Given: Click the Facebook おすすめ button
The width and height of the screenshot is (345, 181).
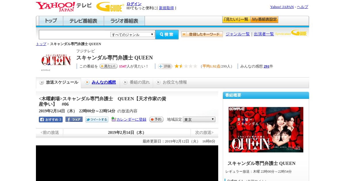Looking at the screenshot, I should 51,120.
